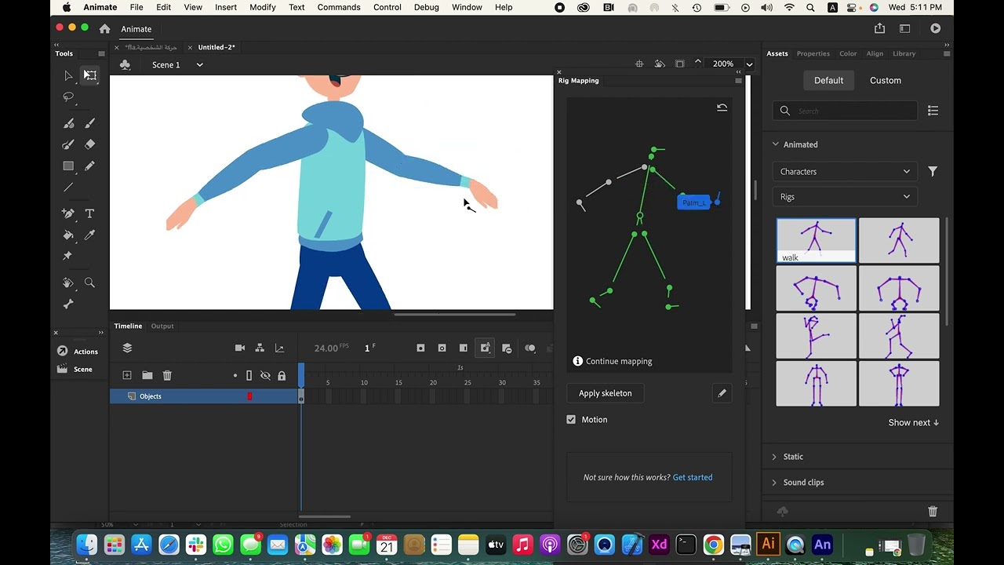This screenshot has width=1004, height=565.
Task: Click the pencil edit skeleton button
Action: pos(722,393)
